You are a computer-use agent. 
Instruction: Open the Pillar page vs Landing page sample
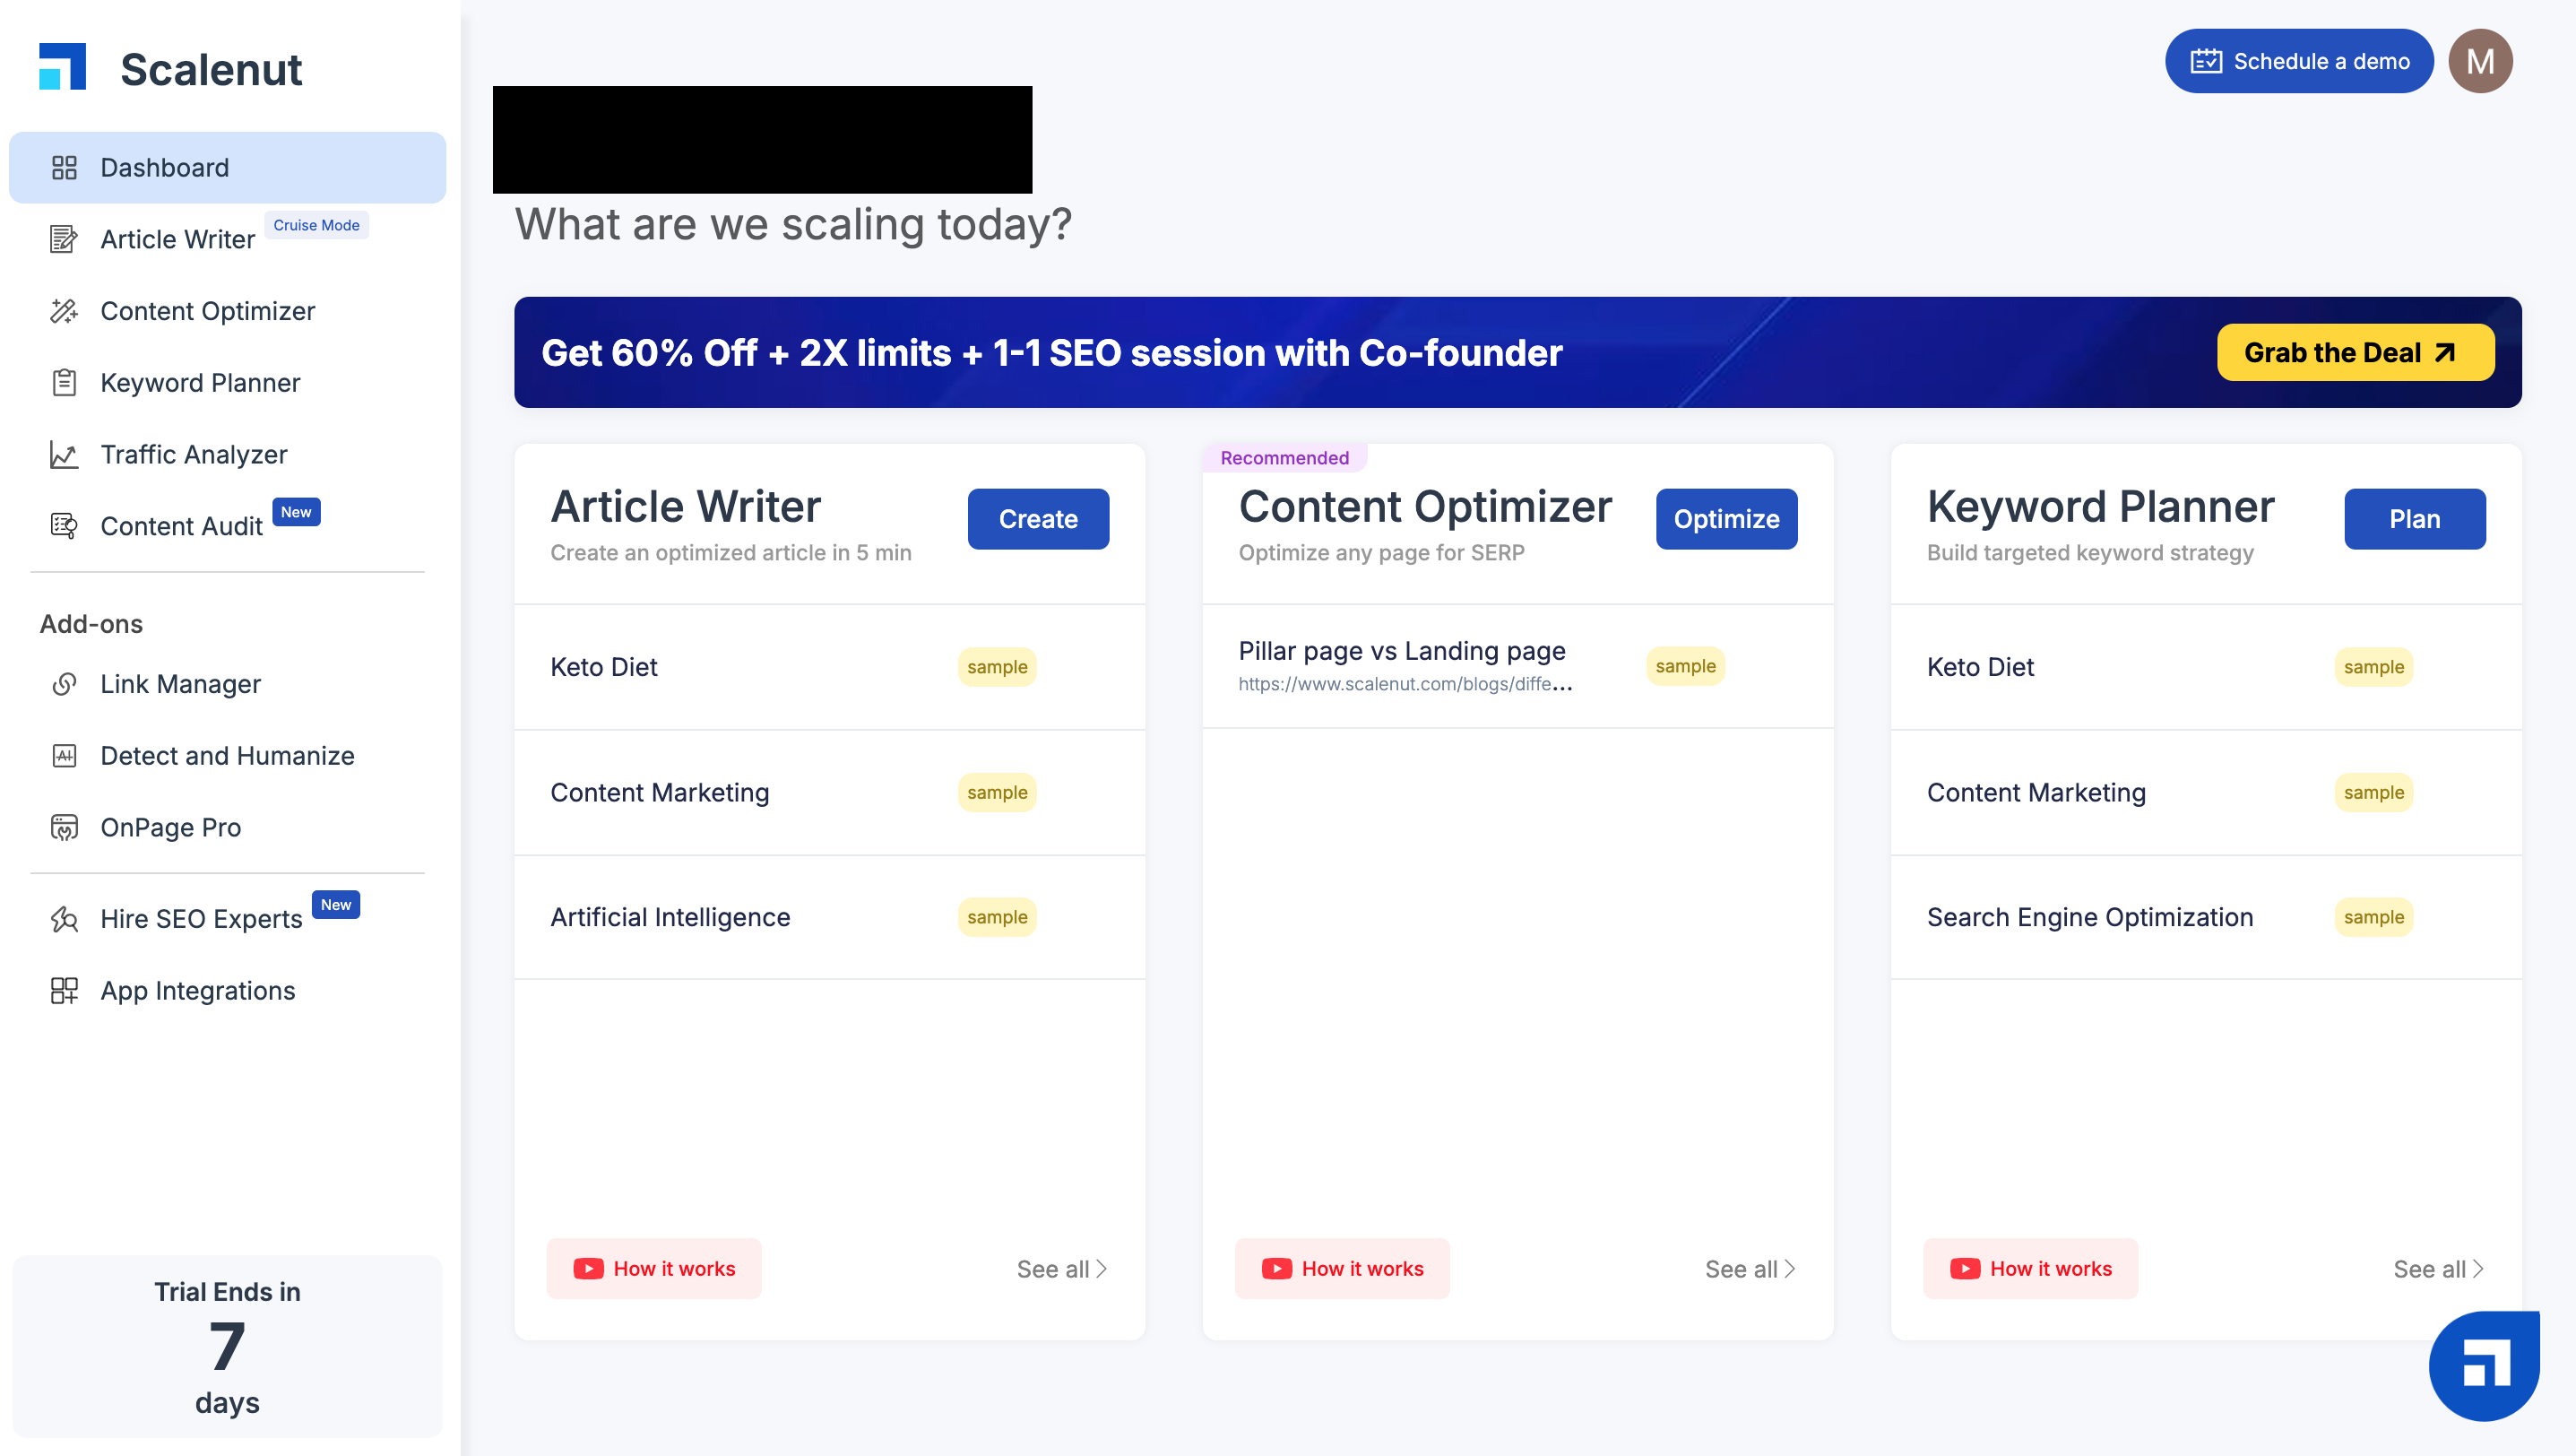point(1402,652)
